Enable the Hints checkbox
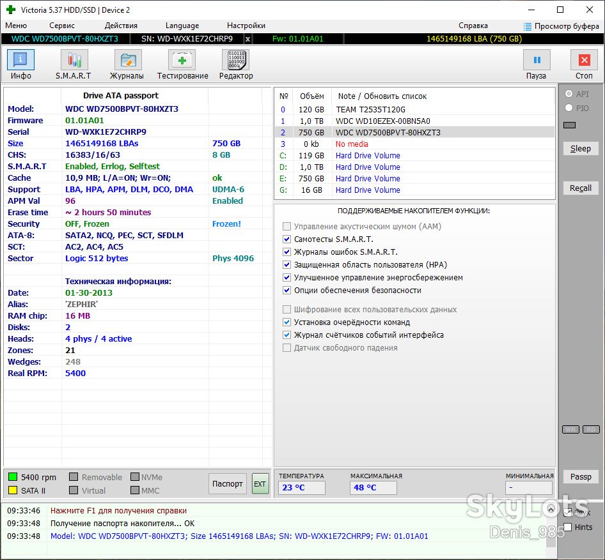This screenshot has width=605, height=560. pos(567,527)
